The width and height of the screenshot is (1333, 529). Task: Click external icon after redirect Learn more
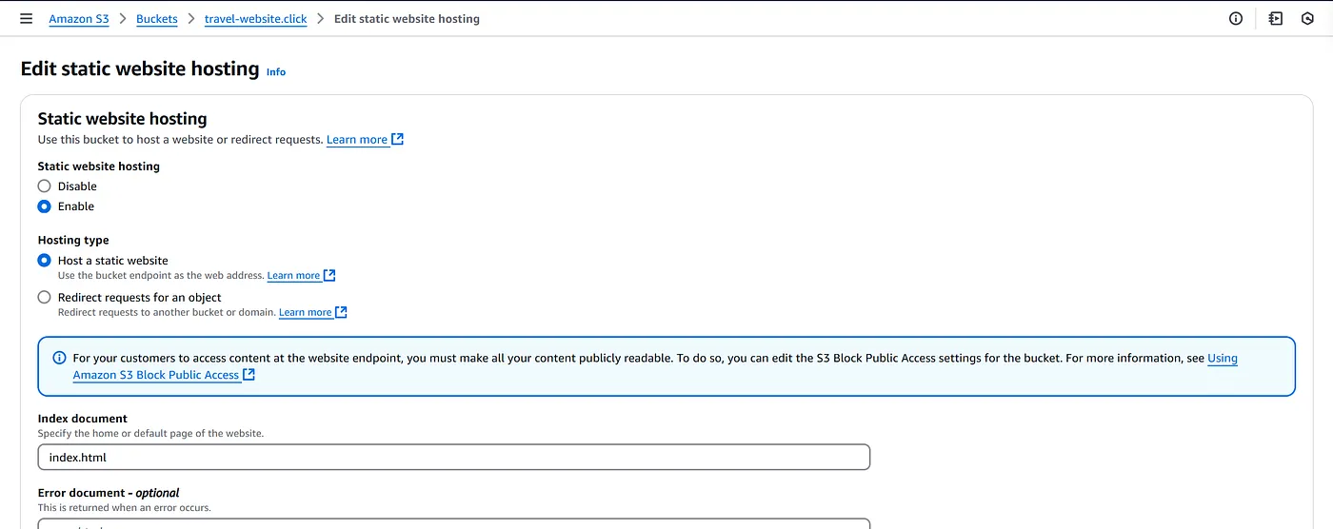click(341, 312)
